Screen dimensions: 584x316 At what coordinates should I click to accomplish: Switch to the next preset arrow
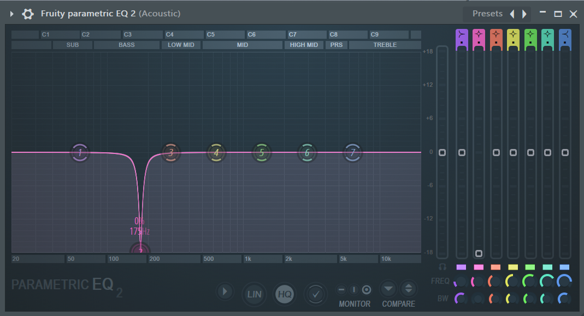524,14
